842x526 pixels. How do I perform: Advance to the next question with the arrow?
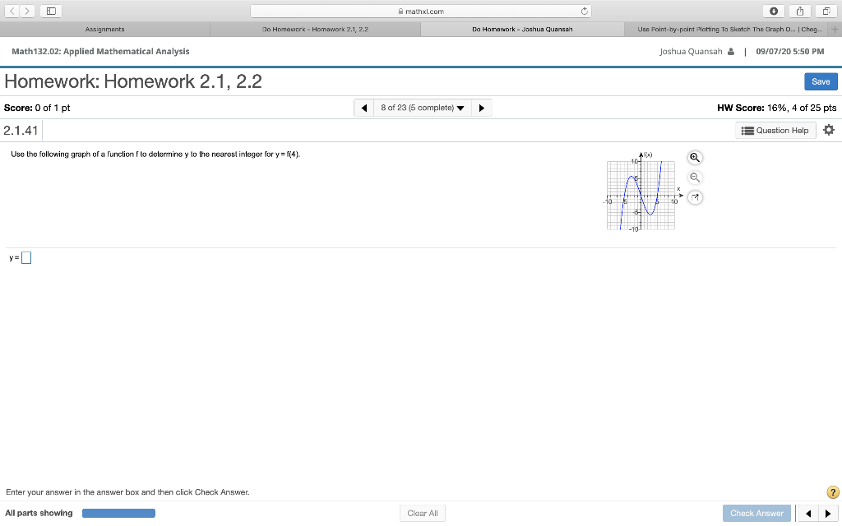pos(482,107)
